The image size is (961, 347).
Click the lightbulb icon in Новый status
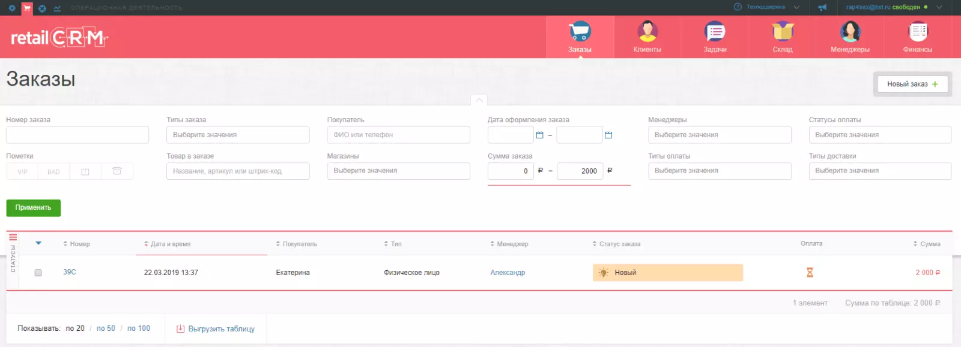coord(604,273)
